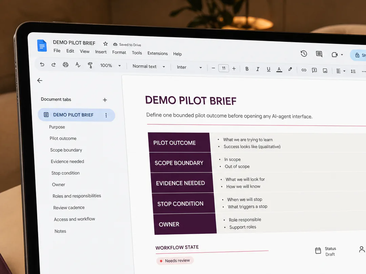Jump to Scope boundary in the outline

(x=66, y=150)
